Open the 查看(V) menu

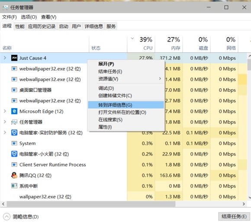[48, 17]
